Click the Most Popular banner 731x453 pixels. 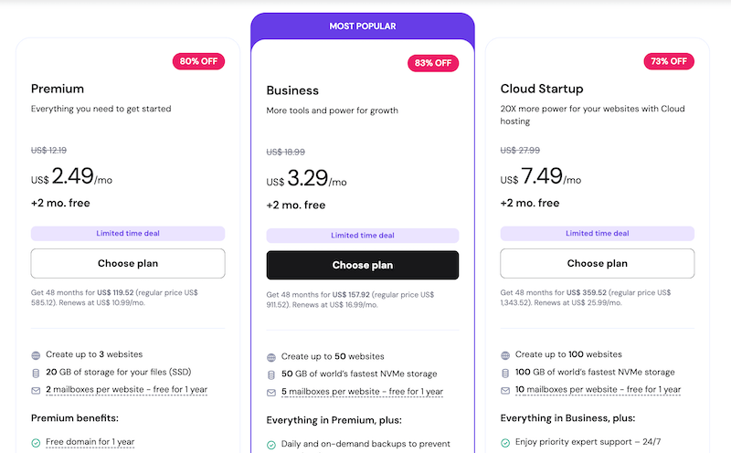click(363, 26)
